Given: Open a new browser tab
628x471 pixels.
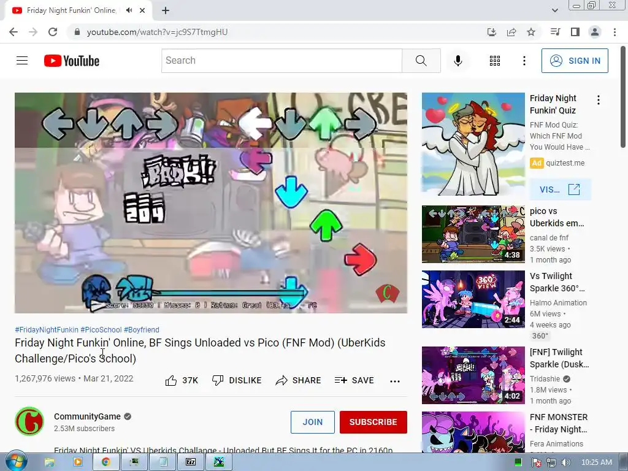Looking at the screenshot, I should pos(166,10).
